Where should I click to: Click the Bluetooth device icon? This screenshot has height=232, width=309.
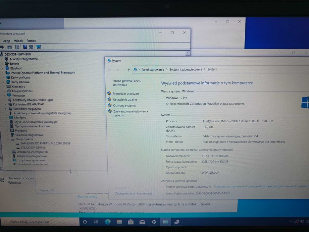7,68
